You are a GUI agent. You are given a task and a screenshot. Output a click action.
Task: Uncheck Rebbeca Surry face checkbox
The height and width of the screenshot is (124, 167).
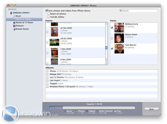[x=112, y=28]
